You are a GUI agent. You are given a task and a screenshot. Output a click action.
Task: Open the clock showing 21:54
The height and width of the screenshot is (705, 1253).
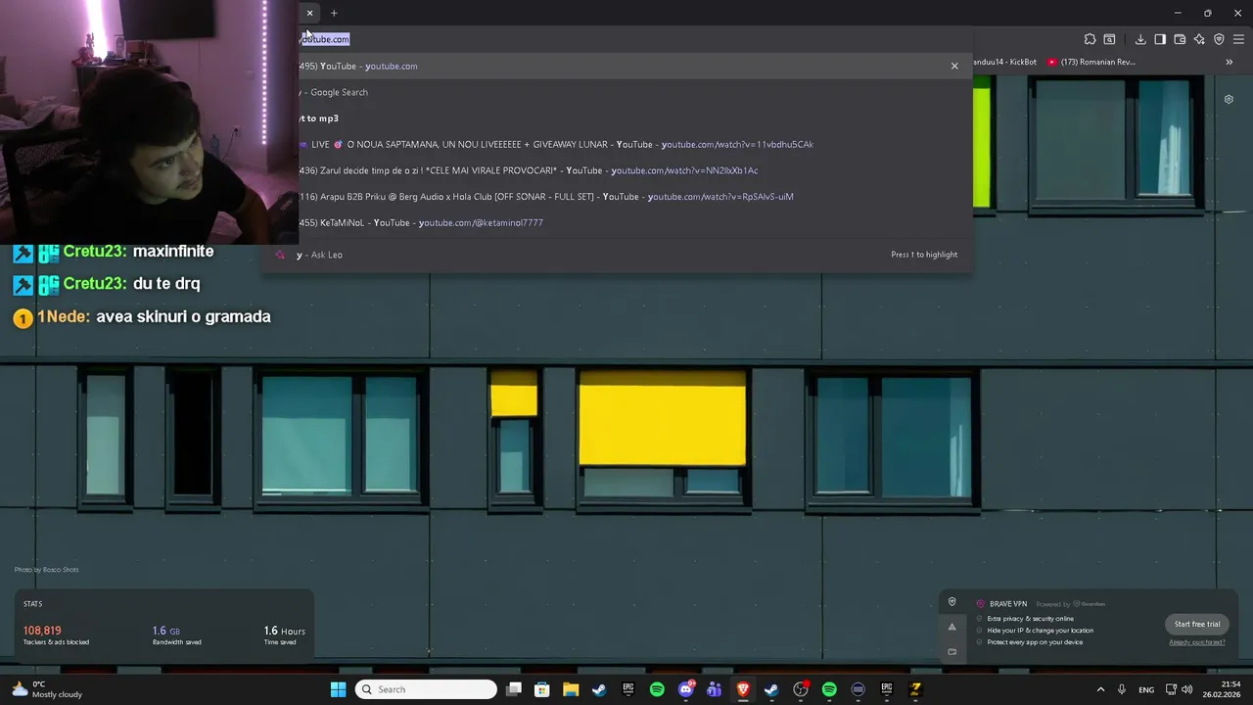(1224, 689)
